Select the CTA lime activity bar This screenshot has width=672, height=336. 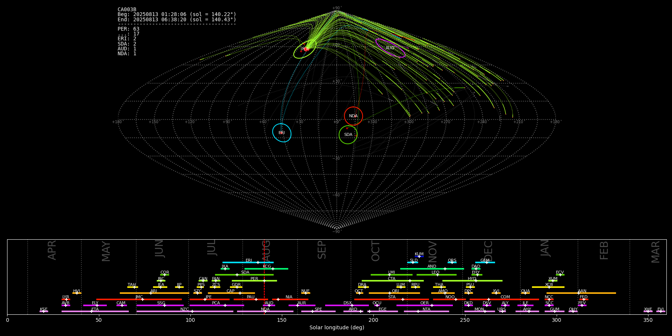393,281
